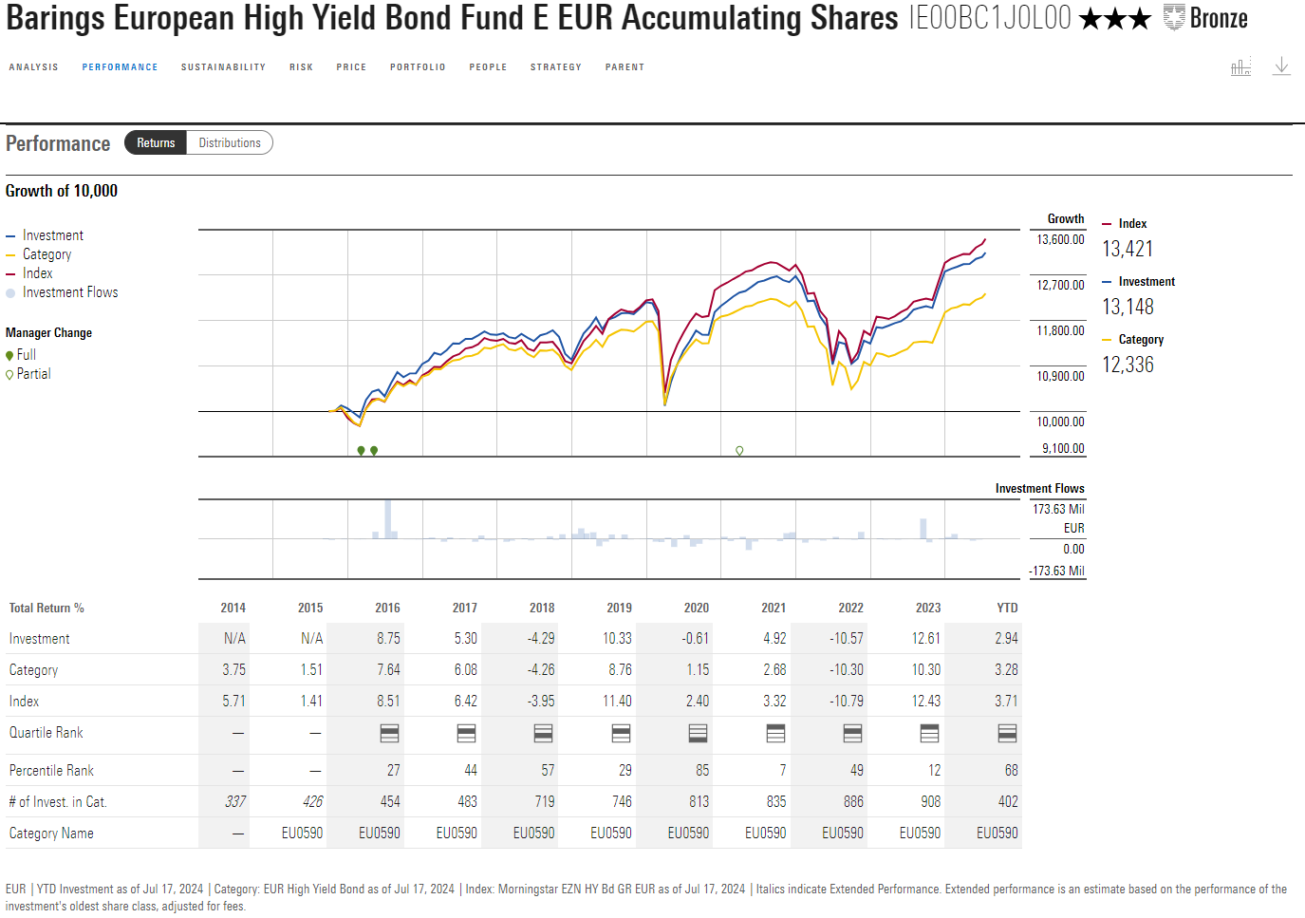Click 2019 quartile rank icon
1305x918 pixels.
click(x=621, y=733)
